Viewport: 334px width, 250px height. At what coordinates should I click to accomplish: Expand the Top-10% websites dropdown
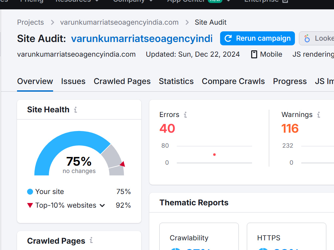coord(102,206)
